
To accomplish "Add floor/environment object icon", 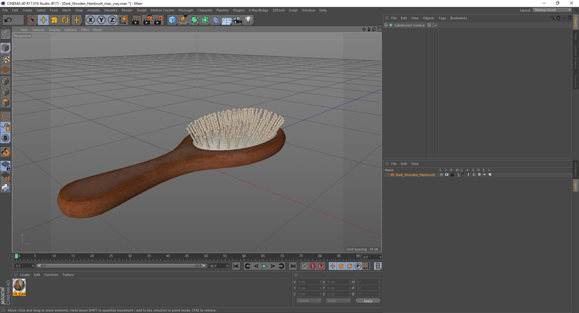I will 226,20.
